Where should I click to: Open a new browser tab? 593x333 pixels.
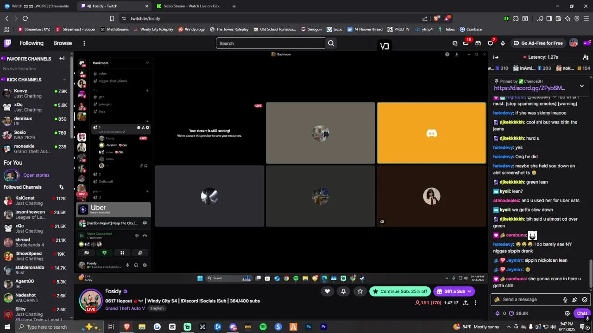(234, 6)
